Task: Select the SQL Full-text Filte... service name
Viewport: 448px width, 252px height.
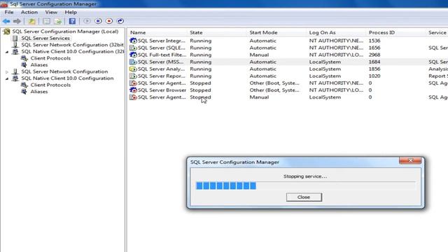Action: click(162, 55)
